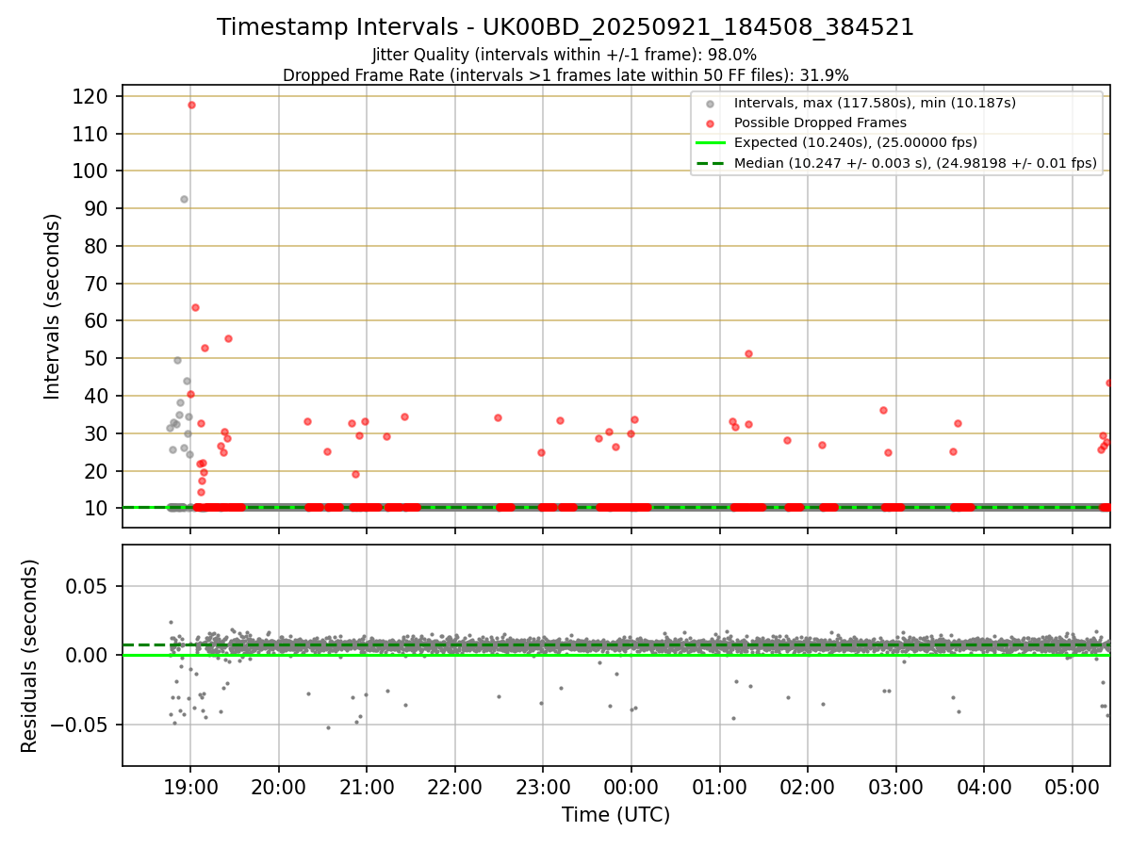Click the dashed green line sample in legend

[710, 163]
